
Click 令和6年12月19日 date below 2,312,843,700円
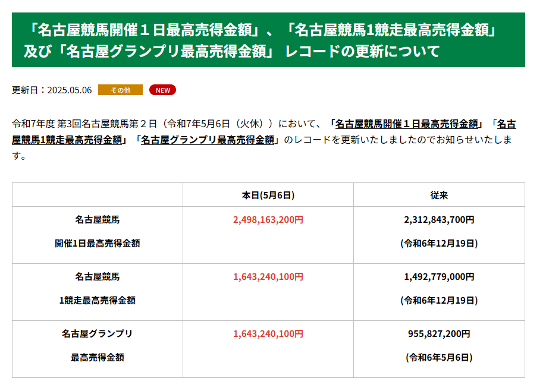pos(439,243)
